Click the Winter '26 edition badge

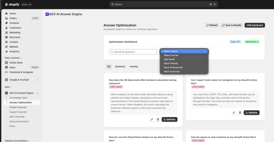pos(26,5)
